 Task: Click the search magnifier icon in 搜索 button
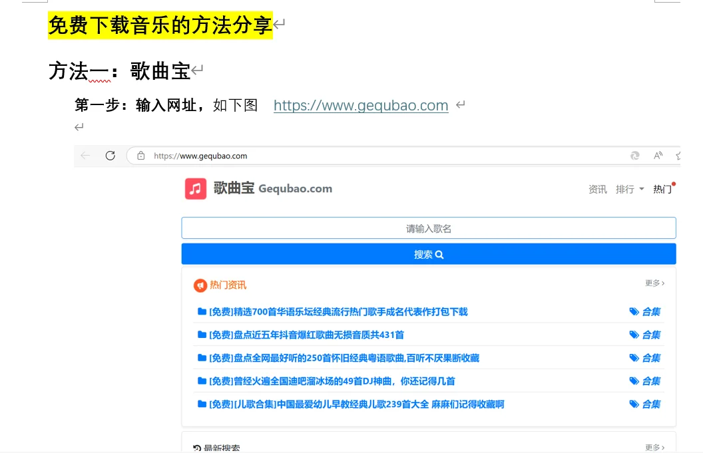click(439, 254)
